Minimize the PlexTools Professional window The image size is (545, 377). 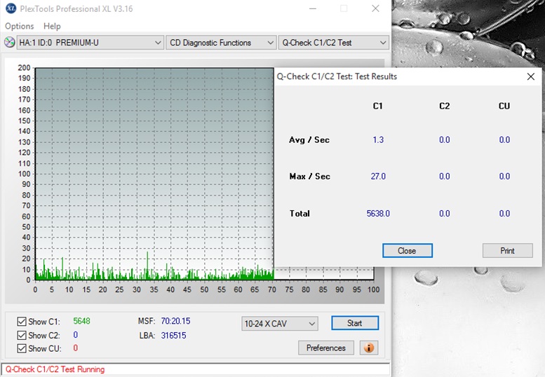click(313, 8)
